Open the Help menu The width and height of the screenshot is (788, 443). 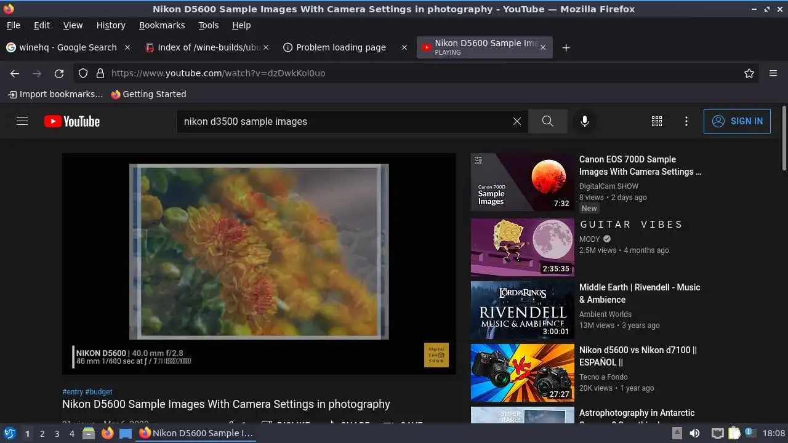[x=241, y=25]
